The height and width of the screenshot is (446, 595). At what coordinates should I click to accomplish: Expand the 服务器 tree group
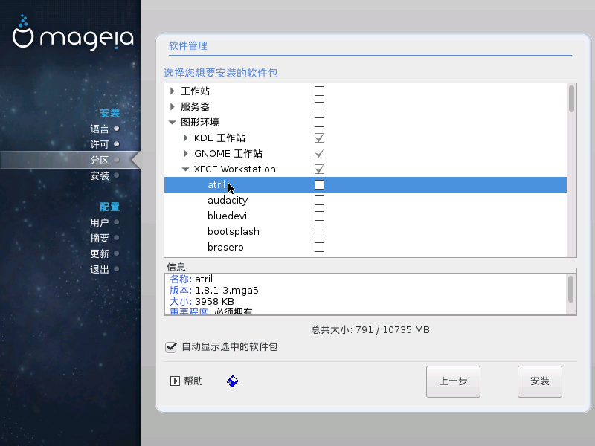pos(173,106)
